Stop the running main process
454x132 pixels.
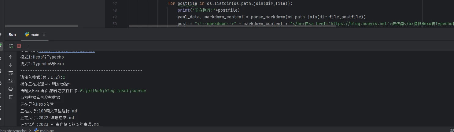(x=19, y=46)
